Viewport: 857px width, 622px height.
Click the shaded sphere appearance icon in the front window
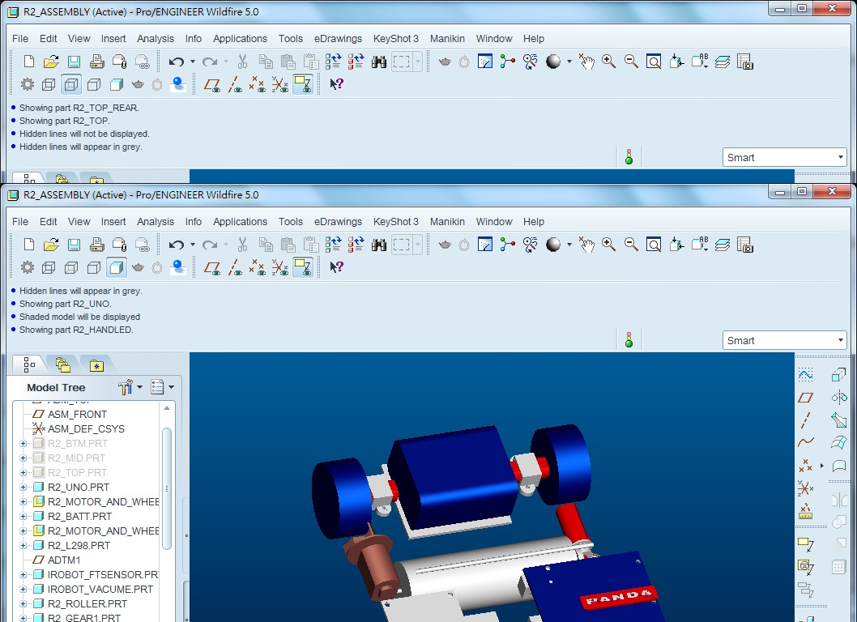(x=553, y=245)
